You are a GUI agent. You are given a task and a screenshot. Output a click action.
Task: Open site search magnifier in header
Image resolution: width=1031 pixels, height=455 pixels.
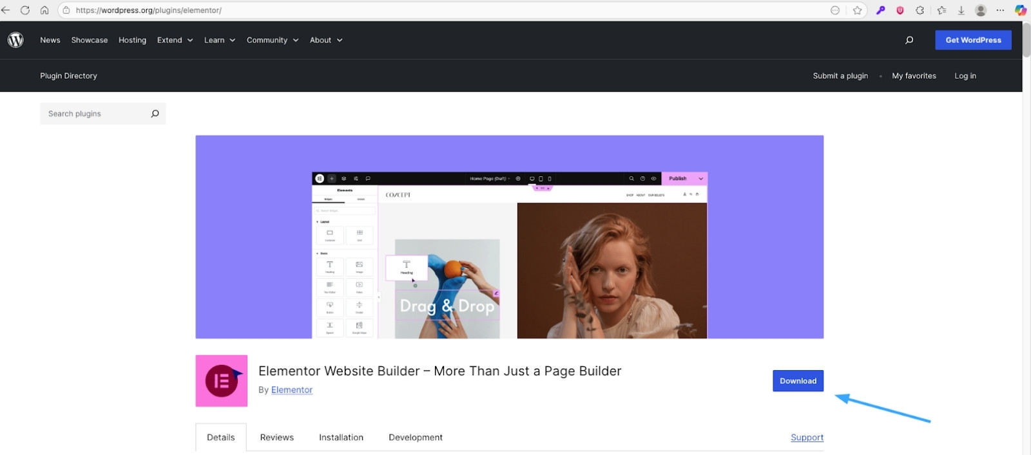(909, 40)
